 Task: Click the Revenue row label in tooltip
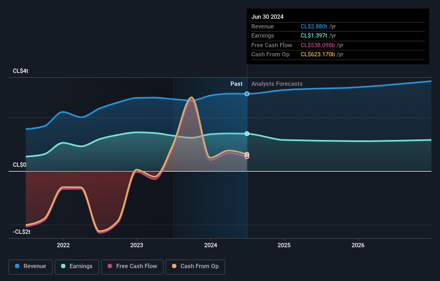[x=263, y=26]
